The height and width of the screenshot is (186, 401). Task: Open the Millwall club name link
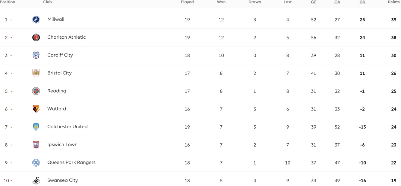56,19
